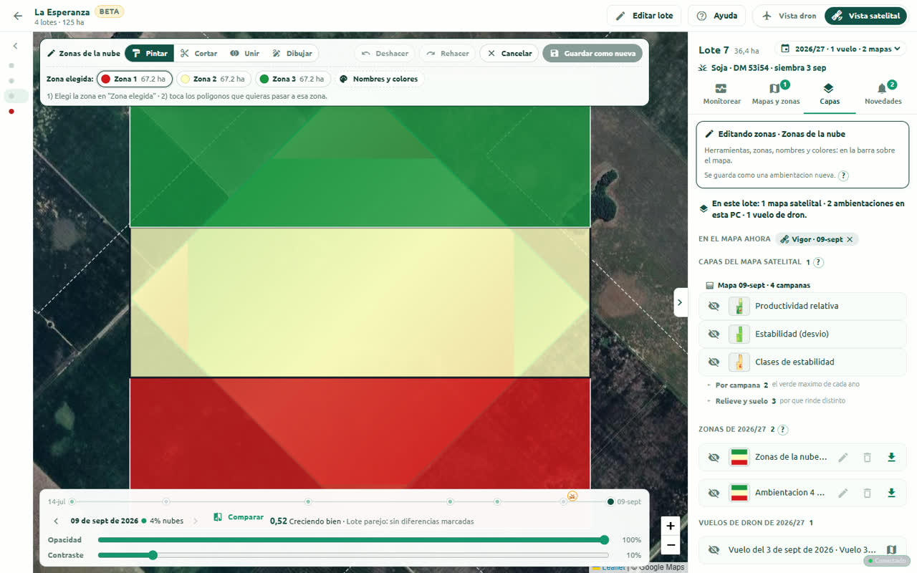Edit Zonas de la nube pencil icon

tap(843, 457)
